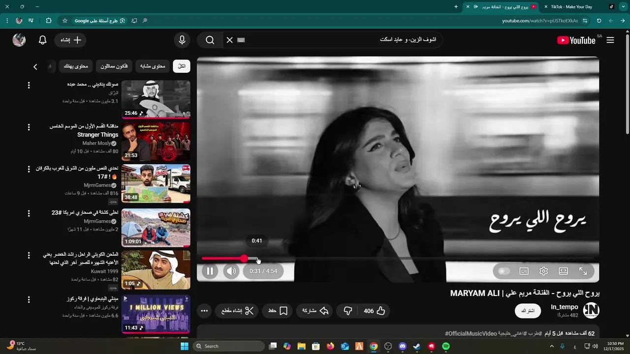Submit search with the magnifier button
Screen dimensions: 630x354
(210, 40)
